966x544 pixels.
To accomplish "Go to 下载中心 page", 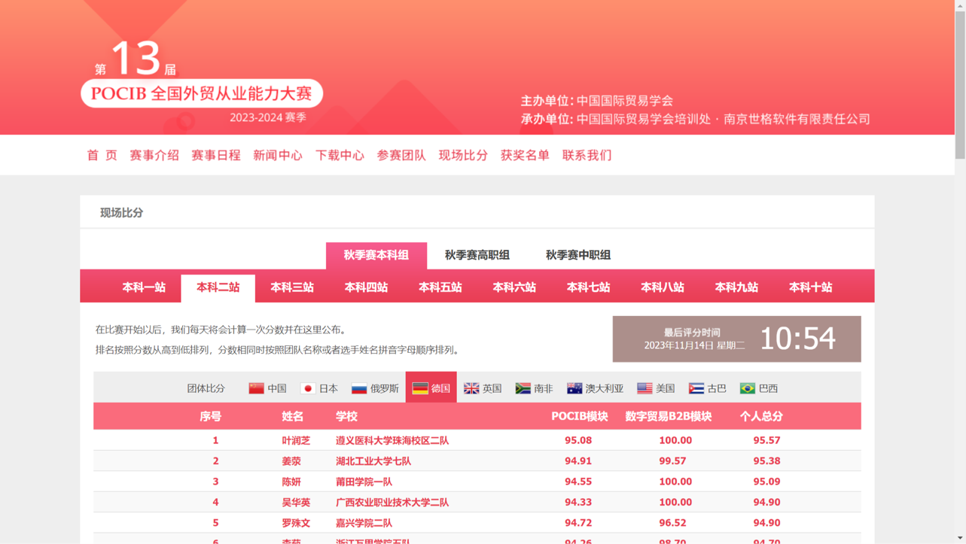I will [340, 155].
